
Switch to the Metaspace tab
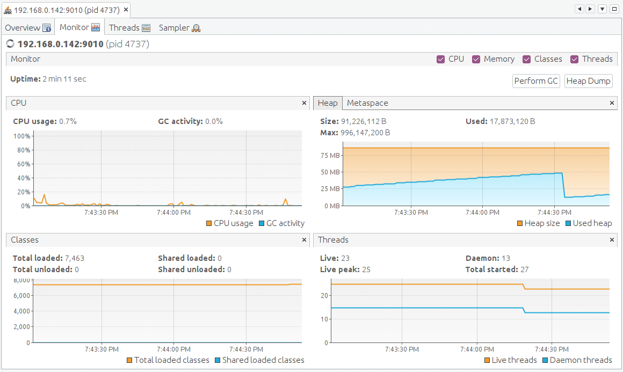(367, 103)
